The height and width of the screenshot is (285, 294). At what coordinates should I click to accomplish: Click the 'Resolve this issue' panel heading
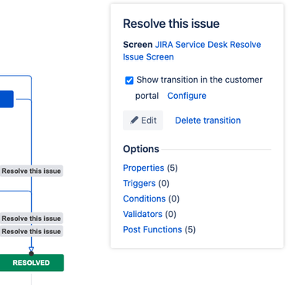(171, 24)
